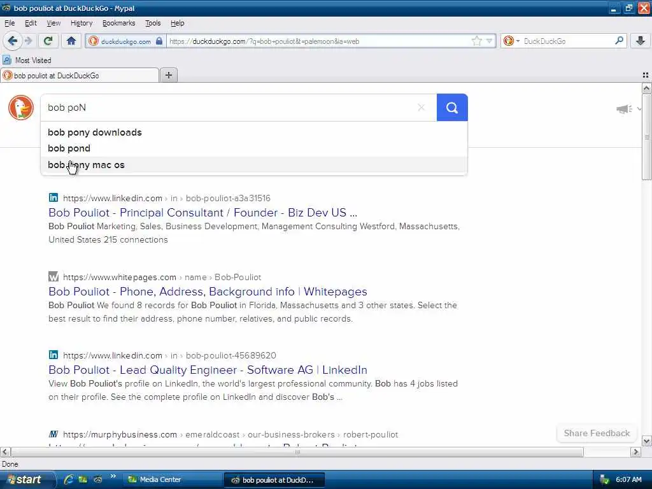Open the Help menu

(x=177, y=23)
